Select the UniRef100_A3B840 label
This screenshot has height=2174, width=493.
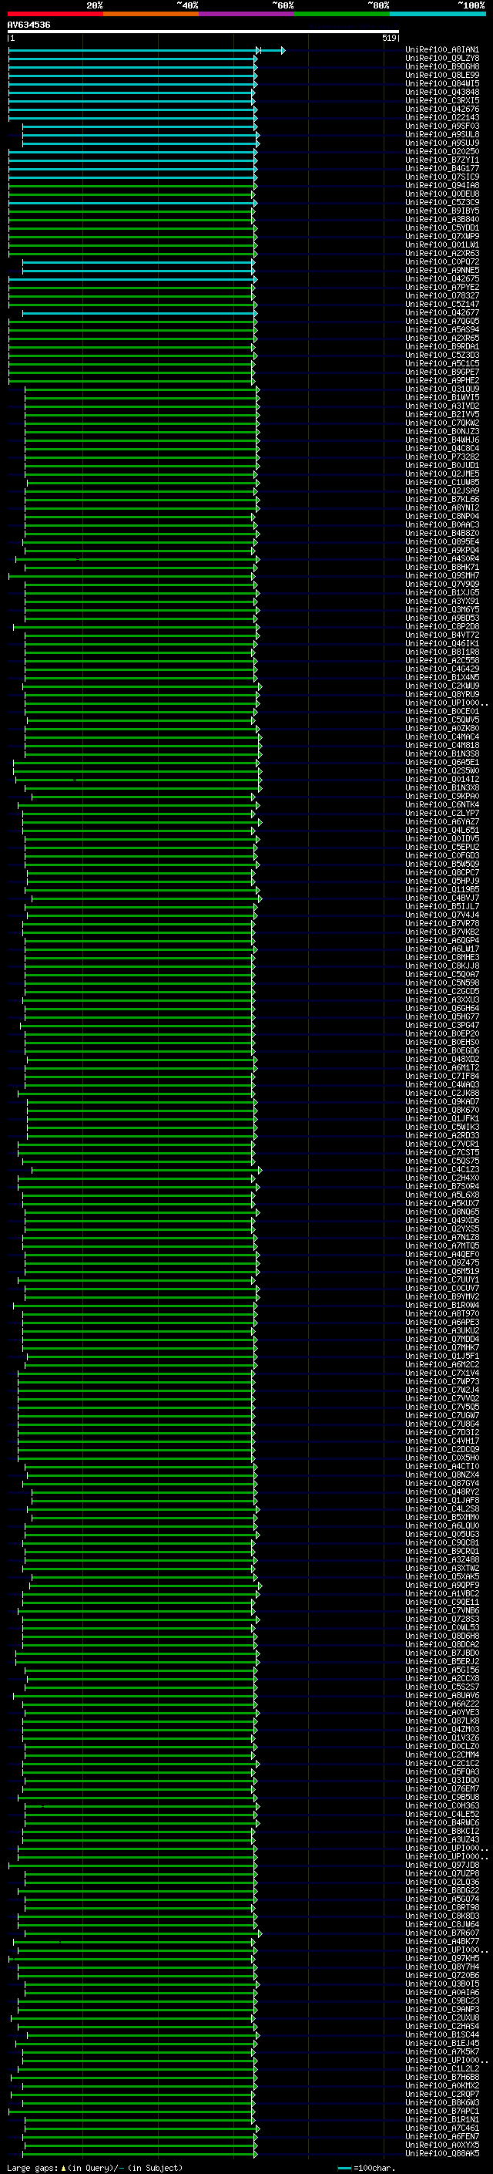click(442, 220)
